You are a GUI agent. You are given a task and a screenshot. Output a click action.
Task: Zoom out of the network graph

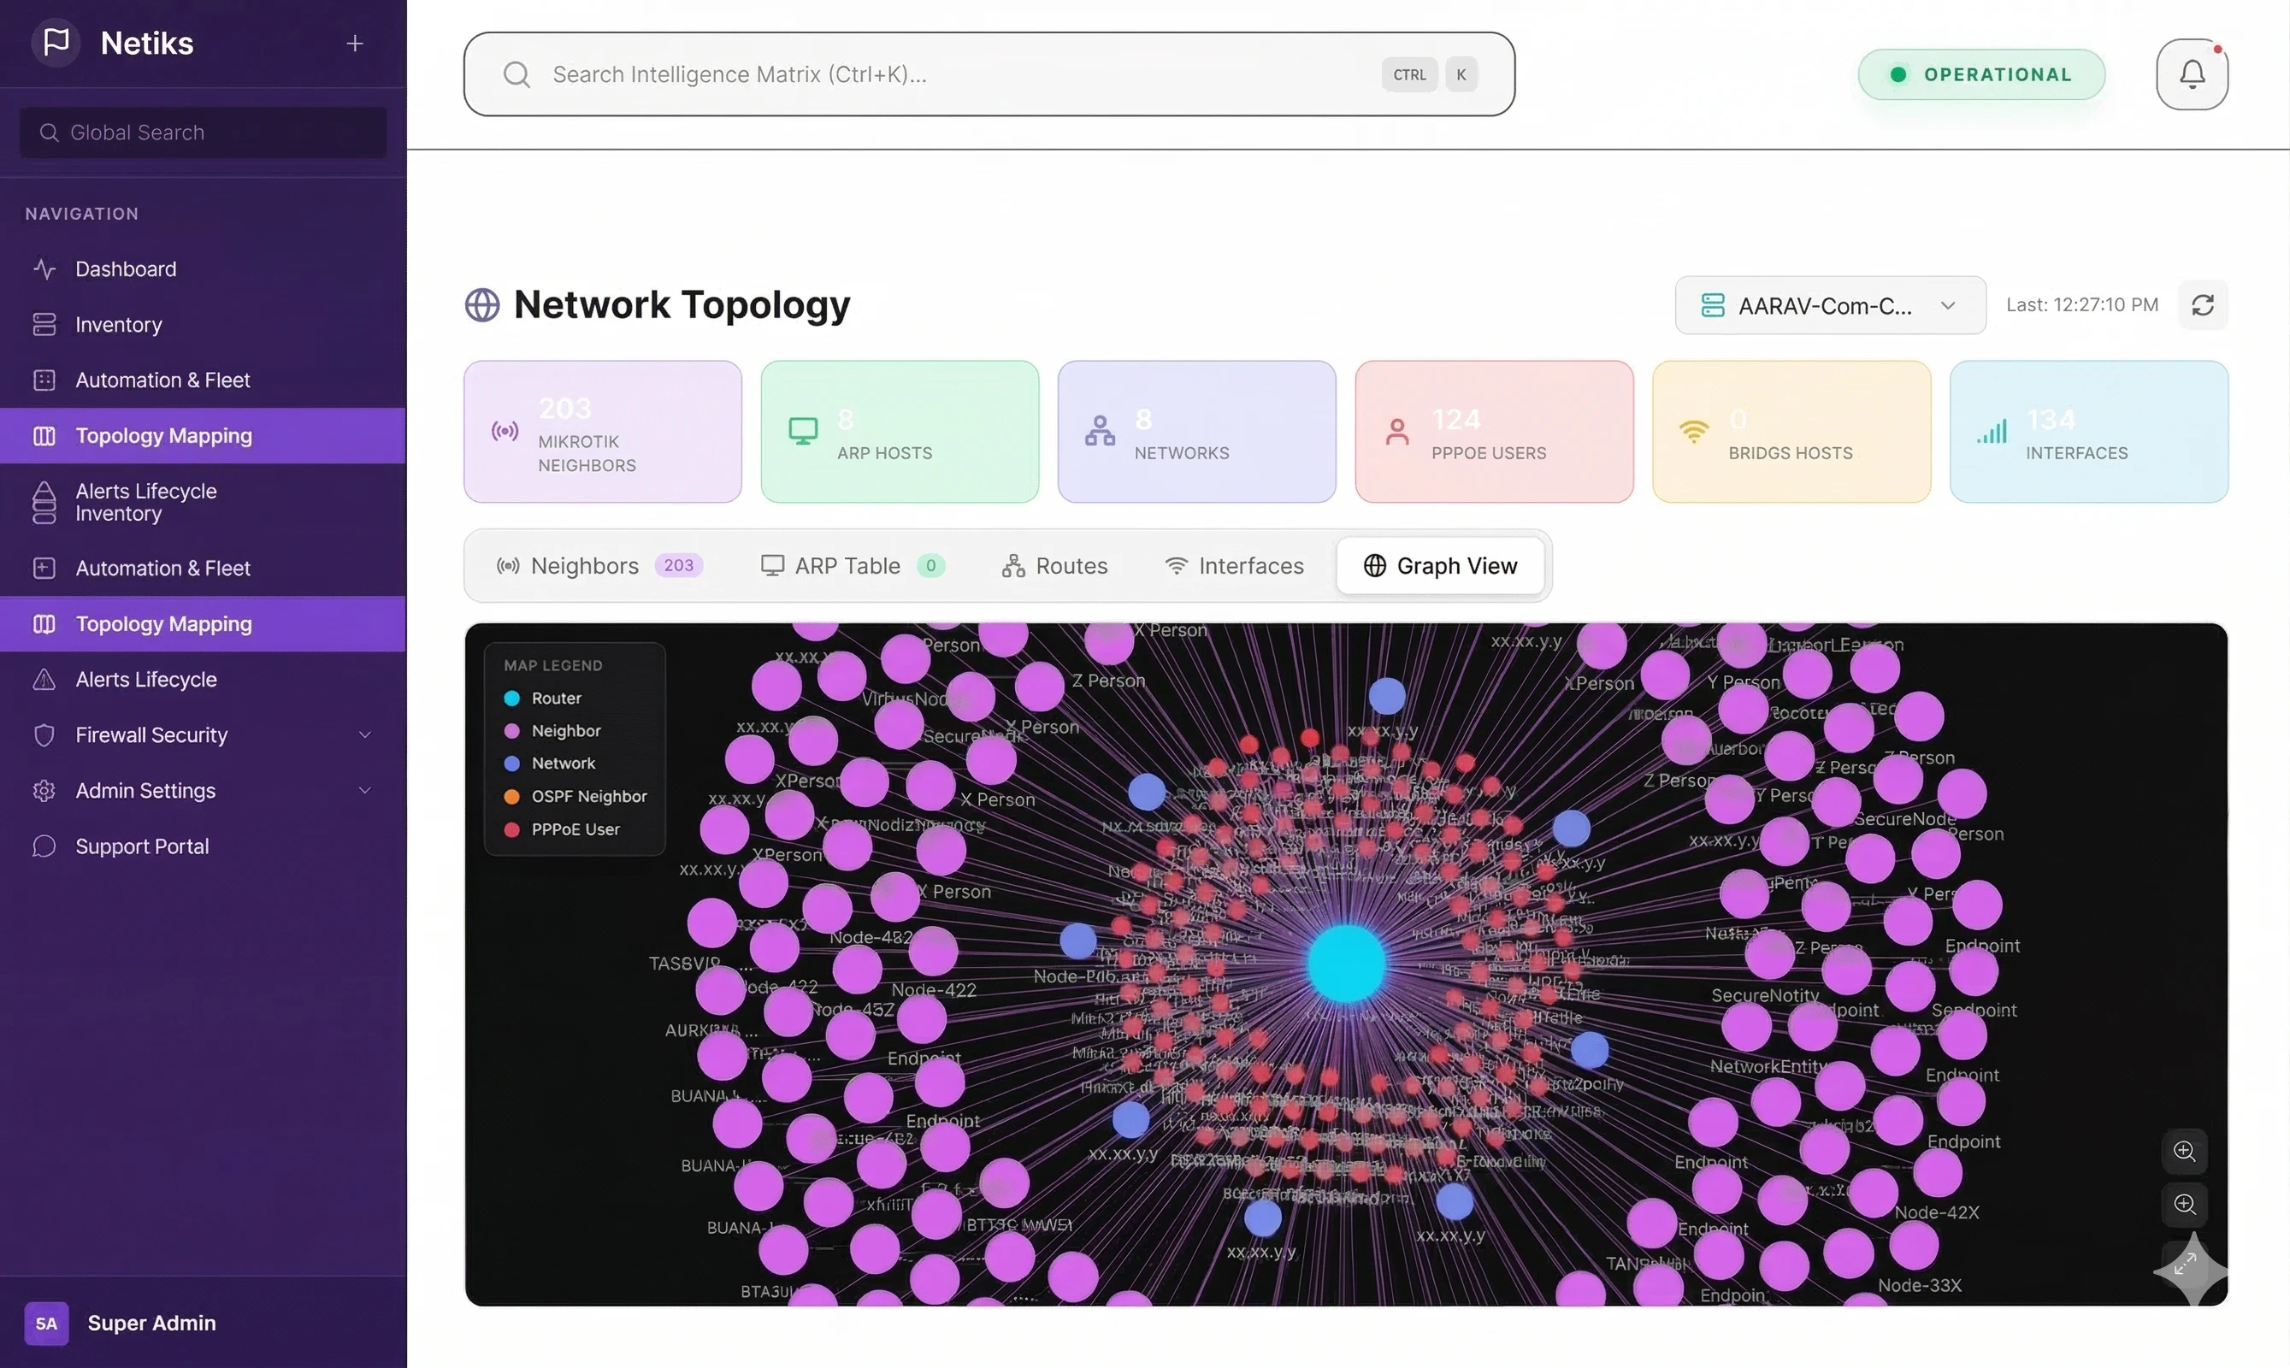tap(2184, 1204)
